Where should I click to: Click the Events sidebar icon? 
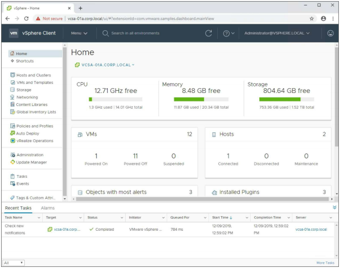12,183
